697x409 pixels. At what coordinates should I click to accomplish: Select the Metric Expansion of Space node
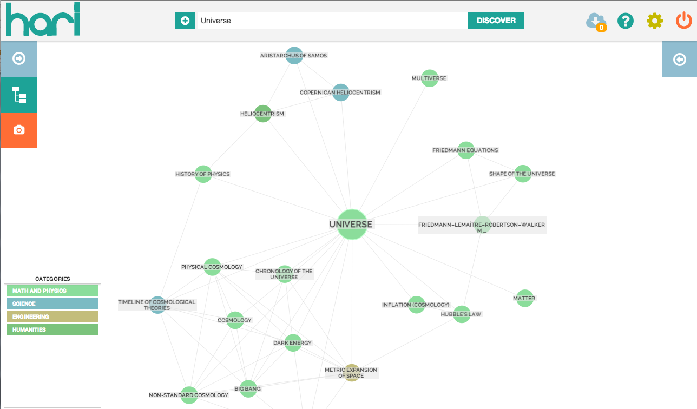[352, 373]
